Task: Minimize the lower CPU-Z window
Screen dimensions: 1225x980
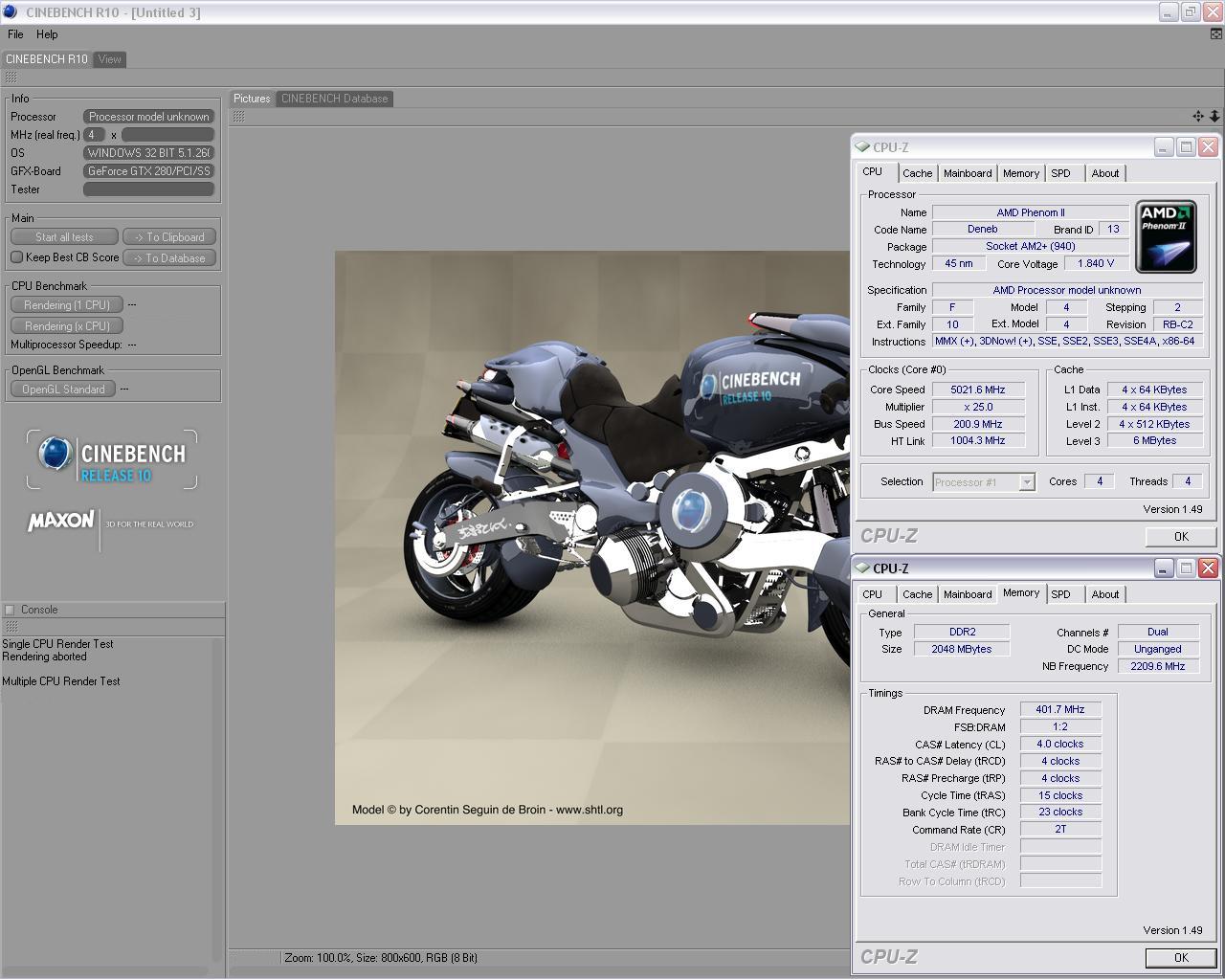Action: (1163, 568)
